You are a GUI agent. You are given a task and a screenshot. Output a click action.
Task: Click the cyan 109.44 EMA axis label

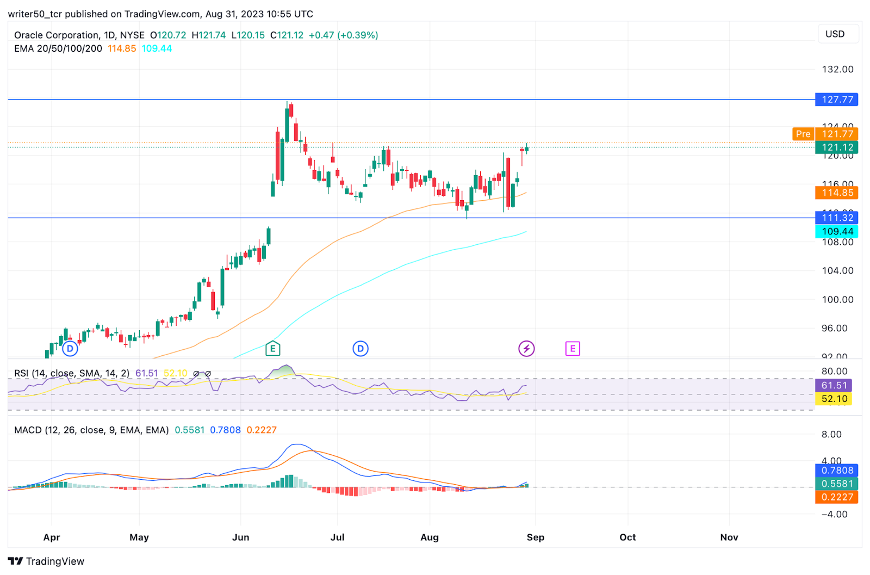(x=837, y=231)
